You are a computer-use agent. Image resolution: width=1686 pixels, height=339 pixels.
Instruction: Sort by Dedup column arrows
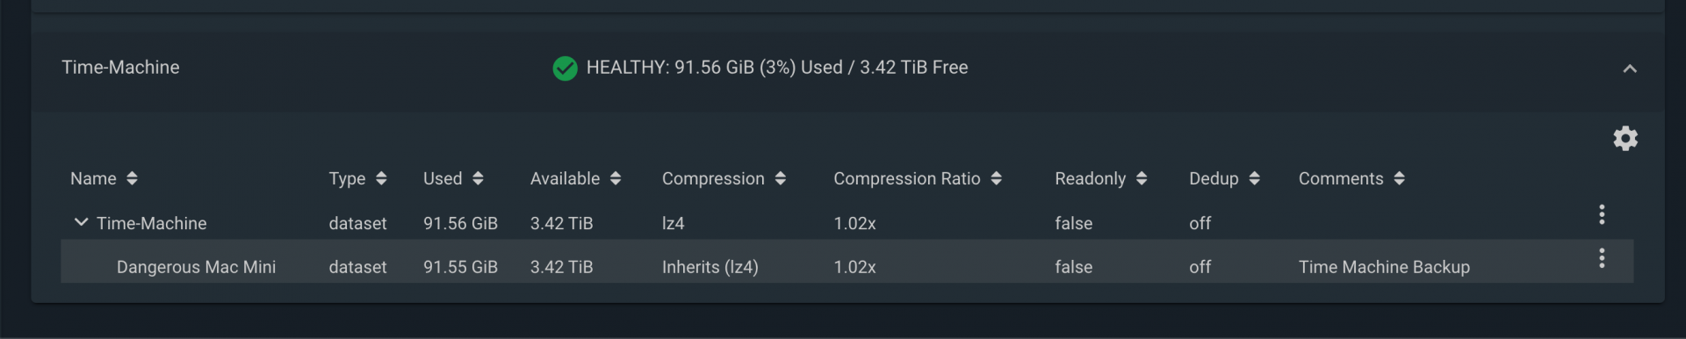(1254, 178)
